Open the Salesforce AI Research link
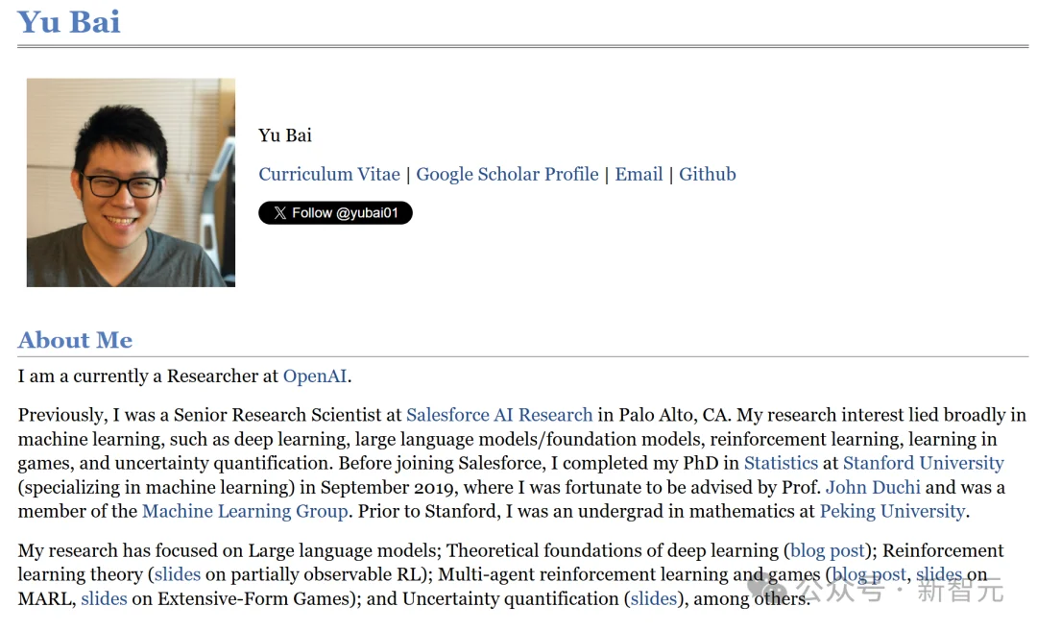This screenshot has width=1037, height=631. [499, 415]
